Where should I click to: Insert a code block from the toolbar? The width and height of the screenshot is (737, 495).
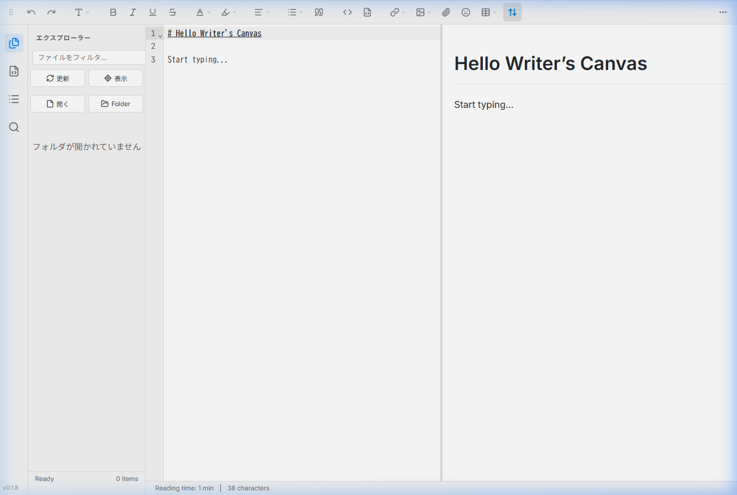click(x=367, y=12)
